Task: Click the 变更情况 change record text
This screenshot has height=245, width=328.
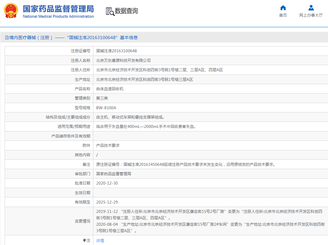Action: tap(82, 221)
